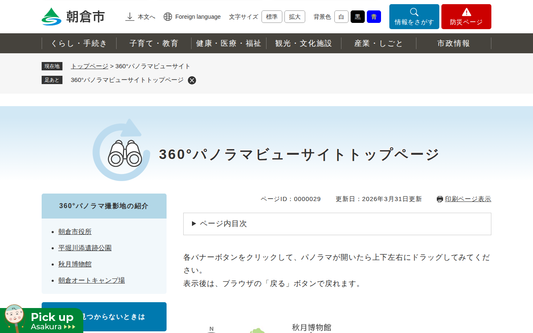Choose white 白 background color
Image resolution: width=533 pixels, height=333 pixels.
click(341, 17)
